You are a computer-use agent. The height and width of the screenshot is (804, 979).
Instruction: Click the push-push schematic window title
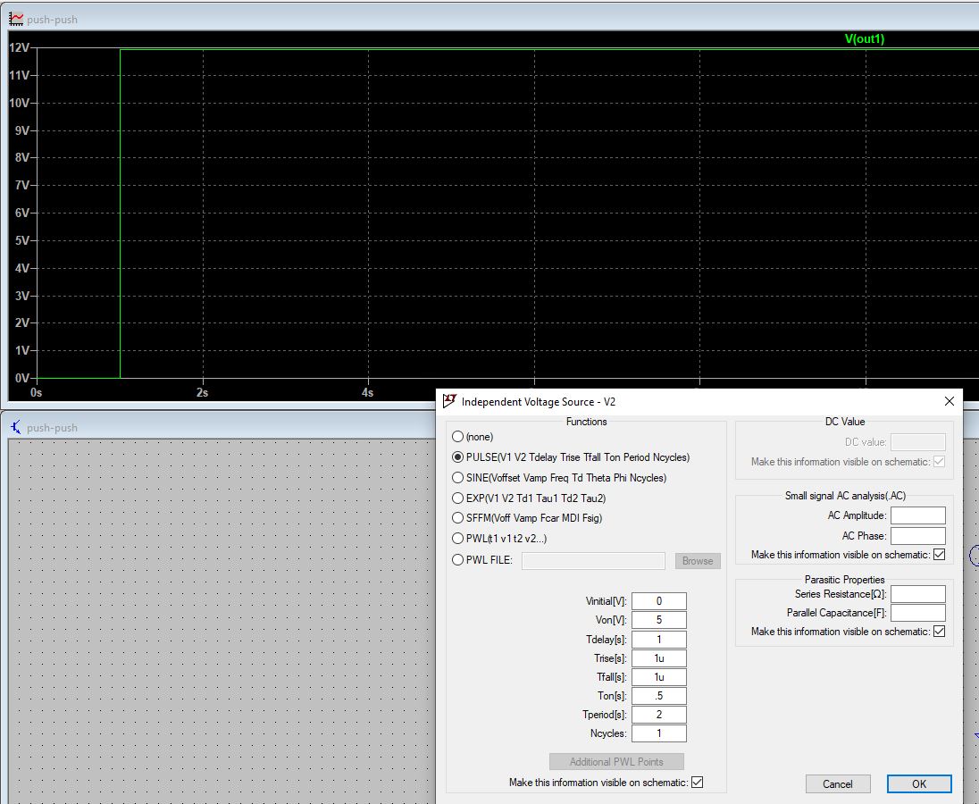(52, 428)
